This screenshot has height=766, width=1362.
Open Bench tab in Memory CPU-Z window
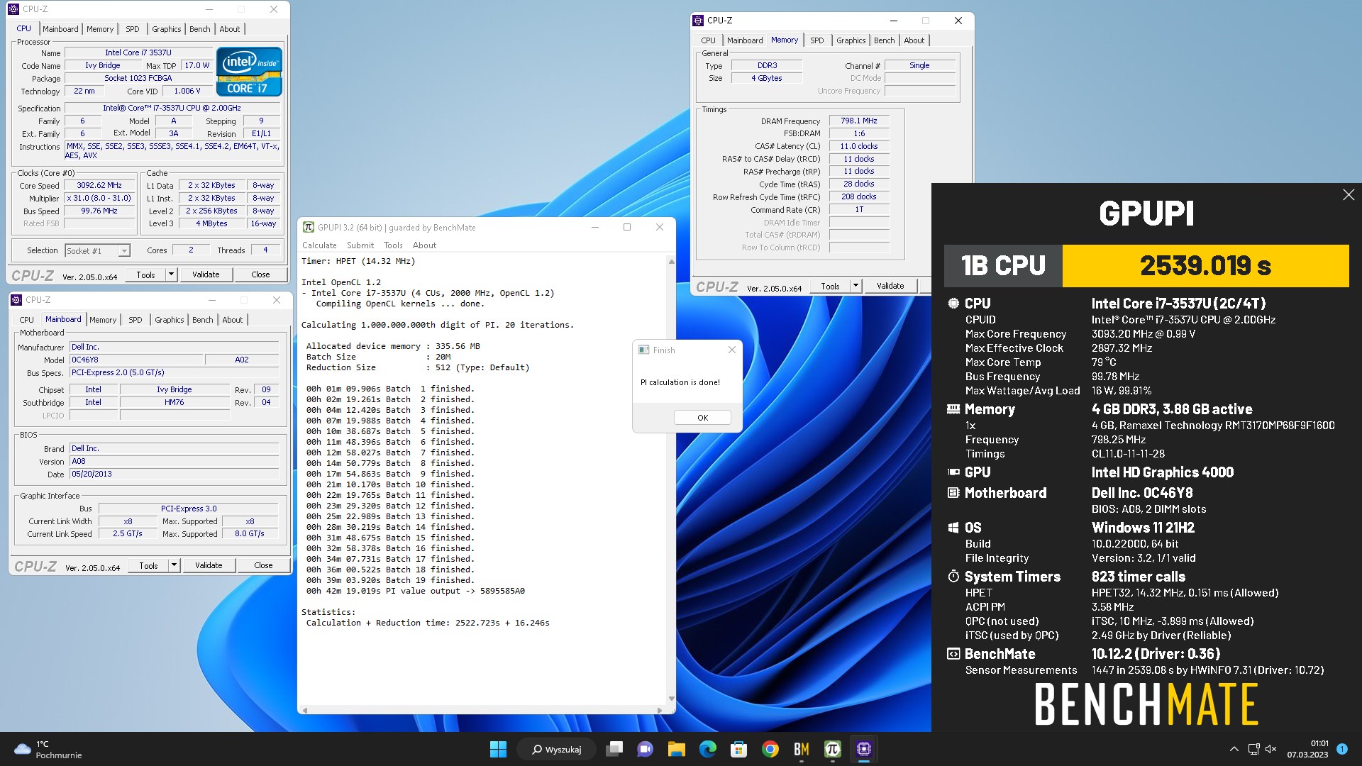885,40
